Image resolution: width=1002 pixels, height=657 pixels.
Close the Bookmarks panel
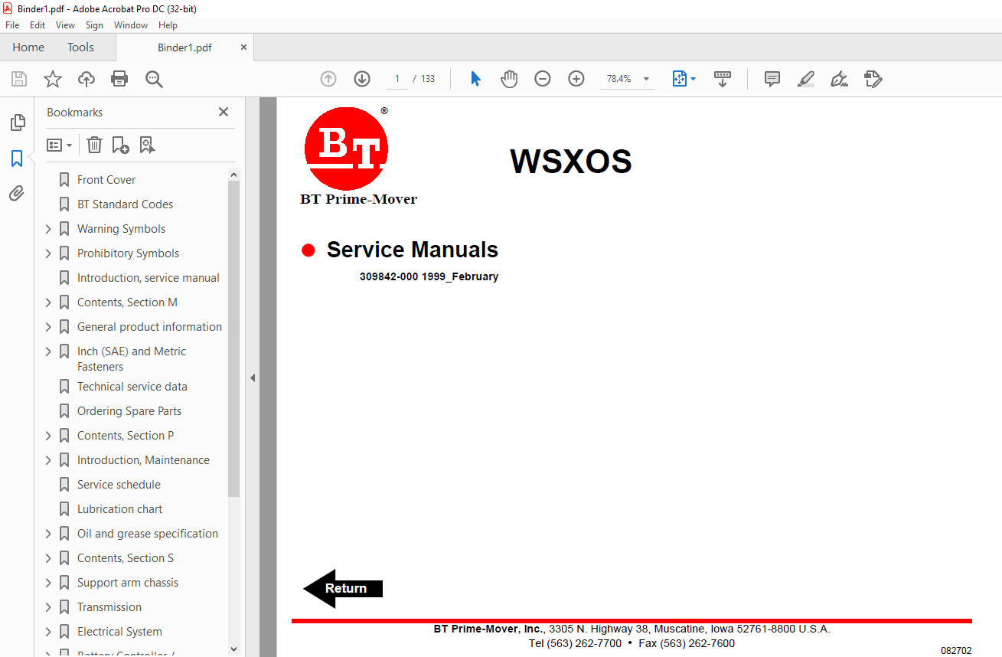pos(224,112)
